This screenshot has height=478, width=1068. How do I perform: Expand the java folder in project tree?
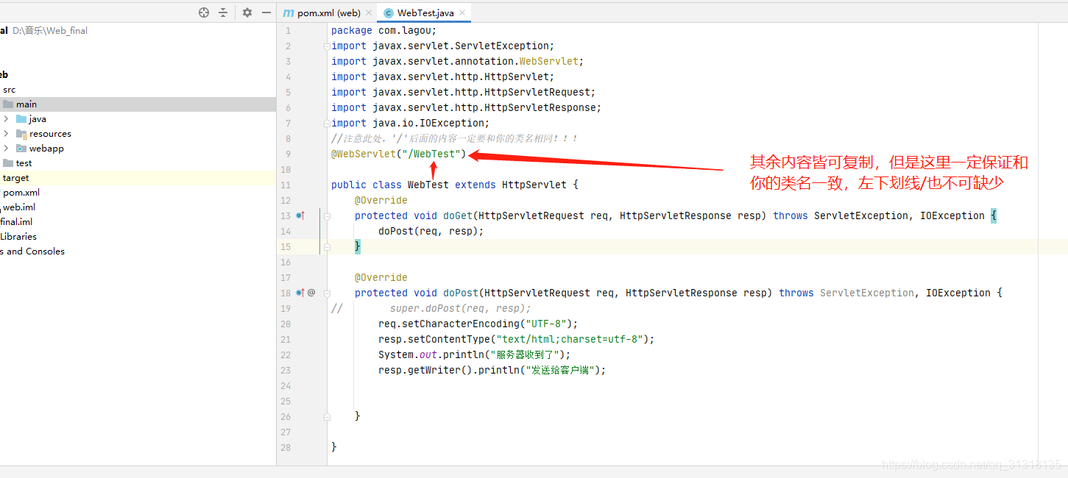coord(6,119)
